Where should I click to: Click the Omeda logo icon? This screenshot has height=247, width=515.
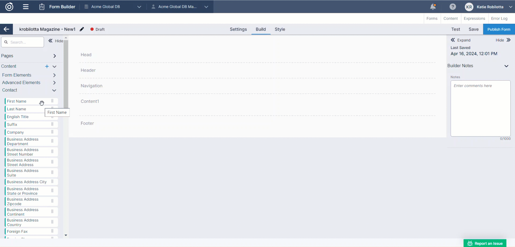click(x=9, y=7)
